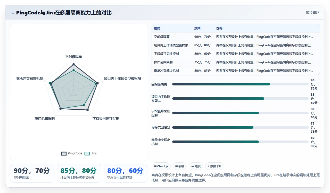
Task: Select the 进度 tag chip
Action: [x=196, y=166]
